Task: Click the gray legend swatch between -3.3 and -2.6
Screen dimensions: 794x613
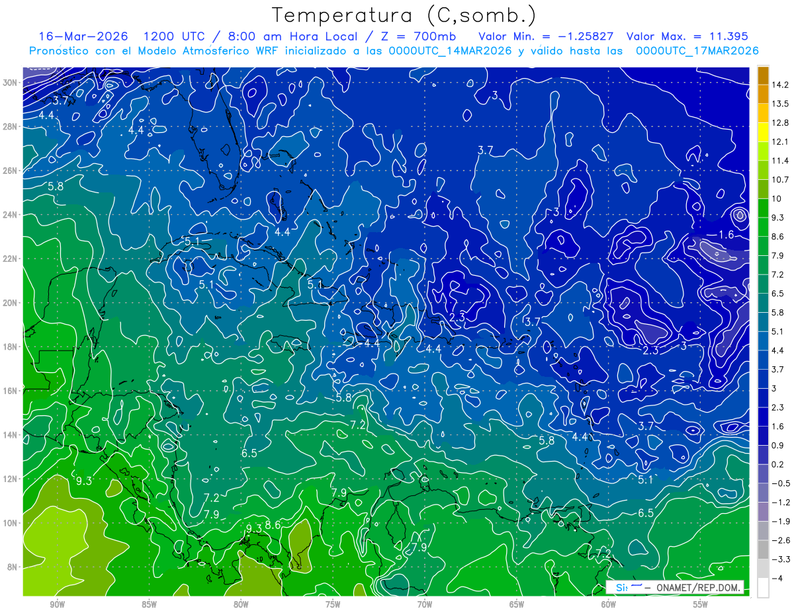Action: click(763, 550)
